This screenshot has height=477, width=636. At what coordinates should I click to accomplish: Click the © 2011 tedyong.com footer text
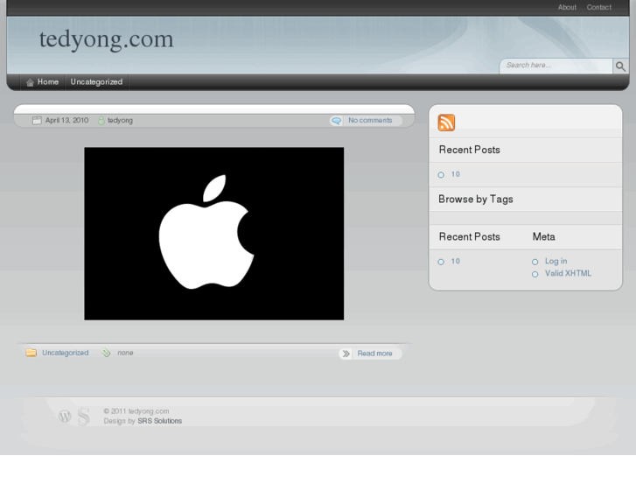pyautogui.click(x=136, y=411)
